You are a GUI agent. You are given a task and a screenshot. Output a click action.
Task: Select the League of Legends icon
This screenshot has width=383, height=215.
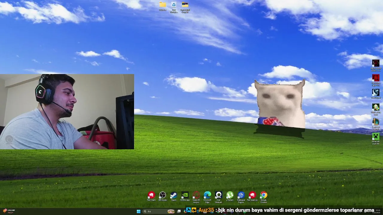(376, 124)
